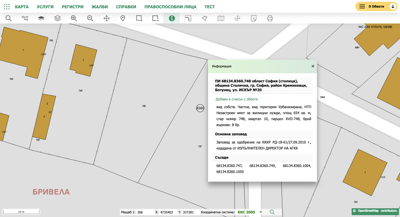Open the print map tool

[270, 18]
